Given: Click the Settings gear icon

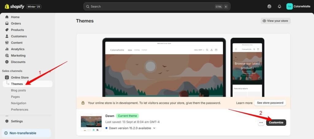Looking at the screenshot, I should point(7,121).
